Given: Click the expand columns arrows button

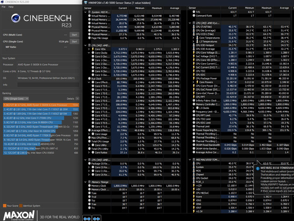Looking at the screenshot, I should point(87,218).
